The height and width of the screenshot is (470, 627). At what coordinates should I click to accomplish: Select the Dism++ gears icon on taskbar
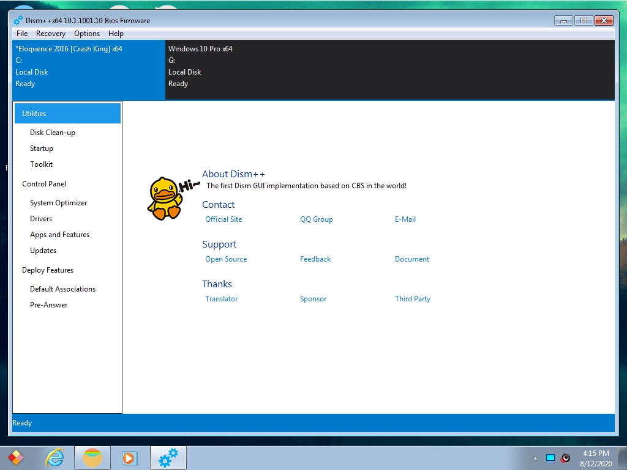(x=168, y=458)
